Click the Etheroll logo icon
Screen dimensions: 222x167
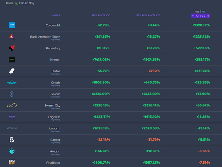12,59
